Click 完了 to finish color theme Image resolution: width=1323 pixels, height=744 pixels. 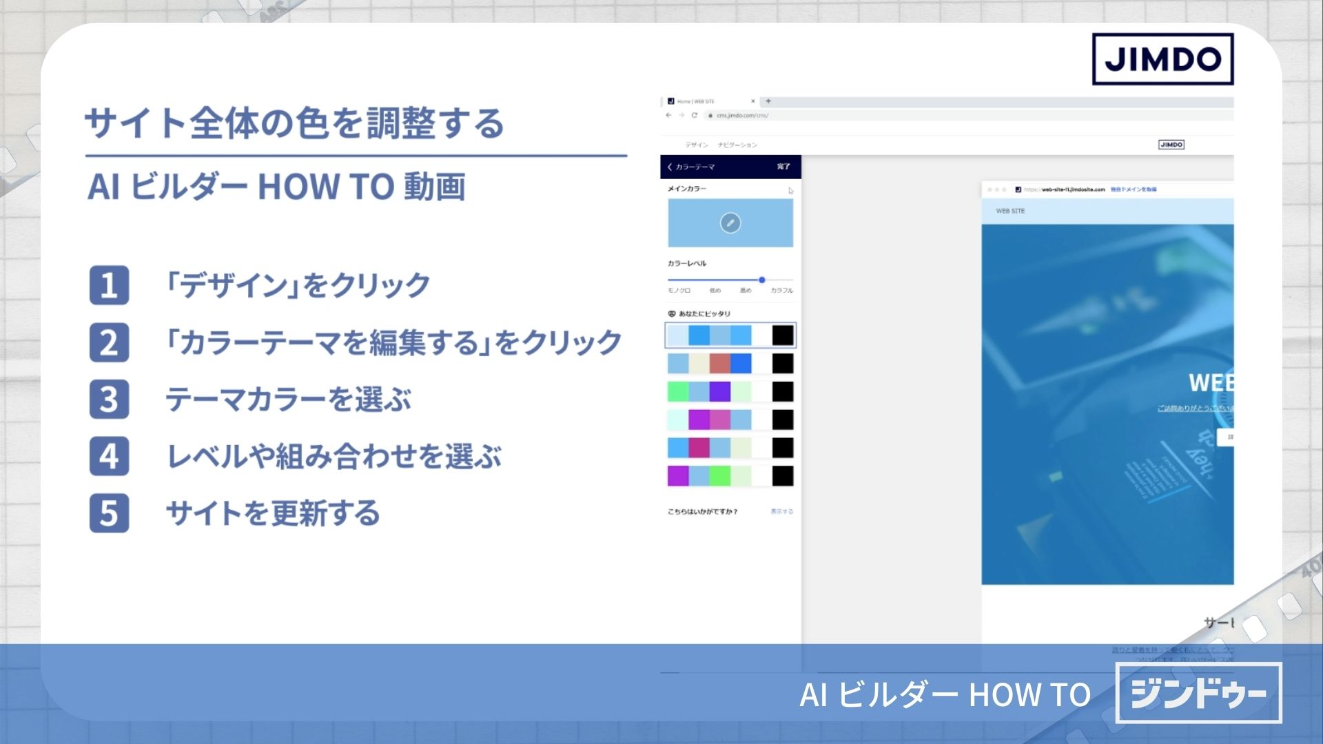(x=783, y=167)
